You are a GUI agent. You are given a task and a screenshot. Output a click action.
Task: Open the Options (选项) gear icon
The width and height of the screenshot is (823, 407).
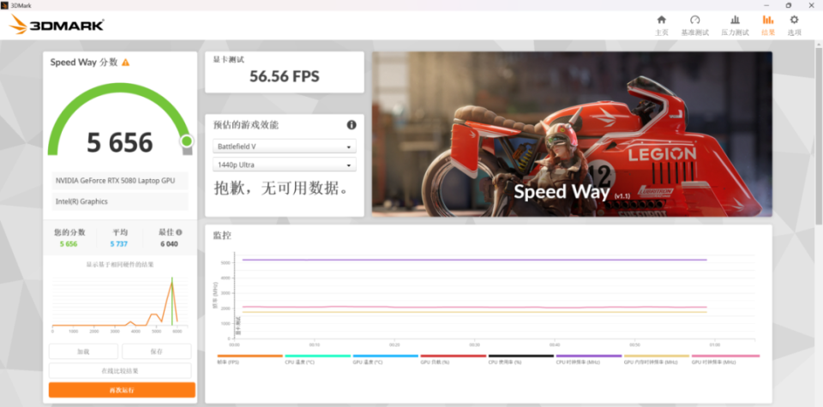794,20
